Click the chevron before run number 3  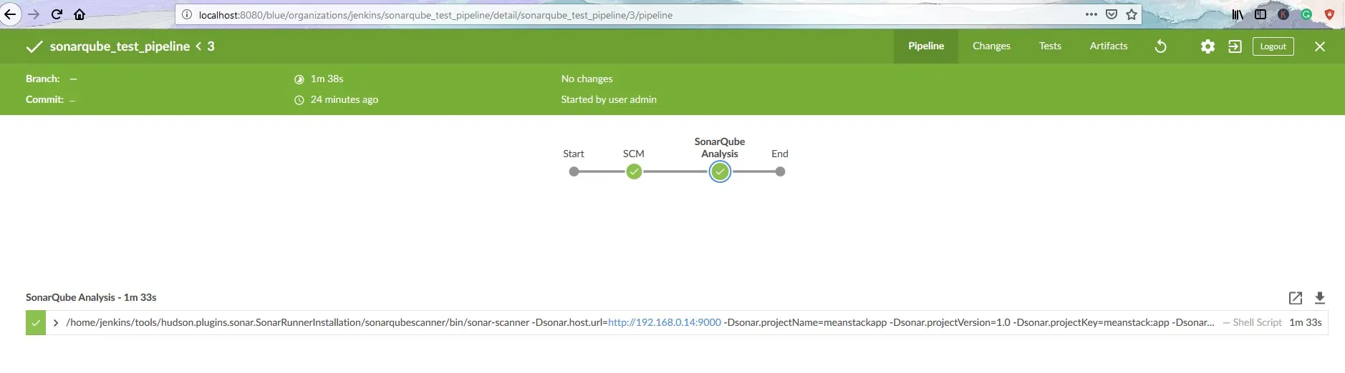(x=198, y=46)
